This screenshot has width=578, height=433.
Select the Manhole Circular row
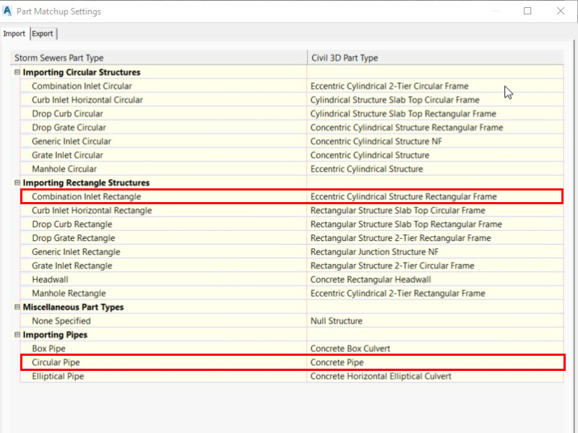(292, 169)
